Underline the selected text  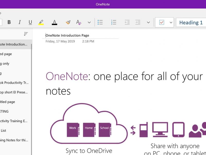pyautogui.click(x=30, y=22)
